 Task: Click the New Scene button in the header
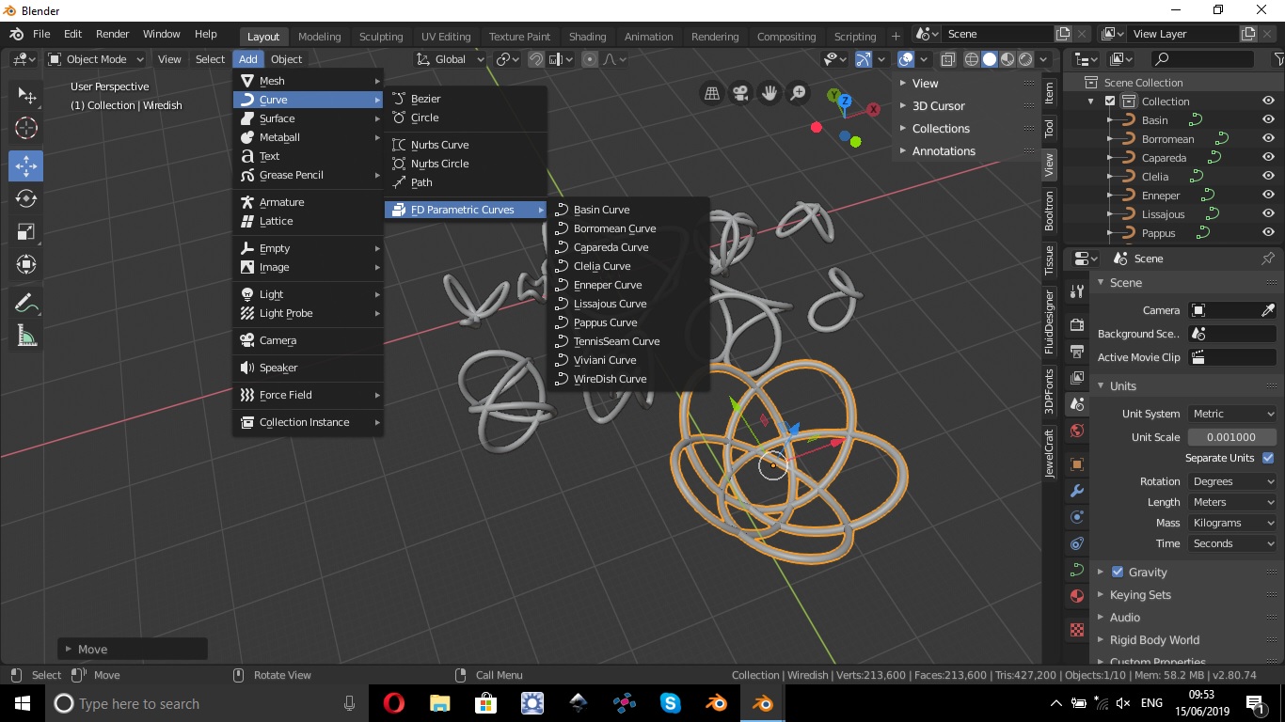tap(1061, 33)
